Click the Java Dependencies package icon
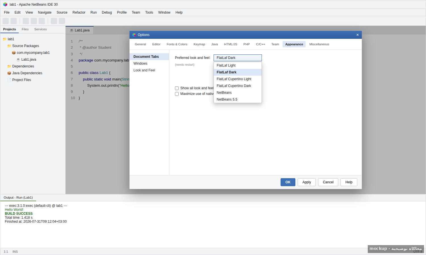The height and width of the screenshot is (255, 426). (x=9, y=73)
